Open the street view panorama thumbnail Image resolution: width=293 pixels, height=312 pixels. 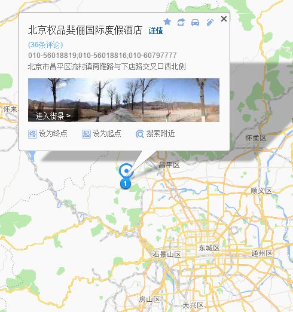click(124, 100)
